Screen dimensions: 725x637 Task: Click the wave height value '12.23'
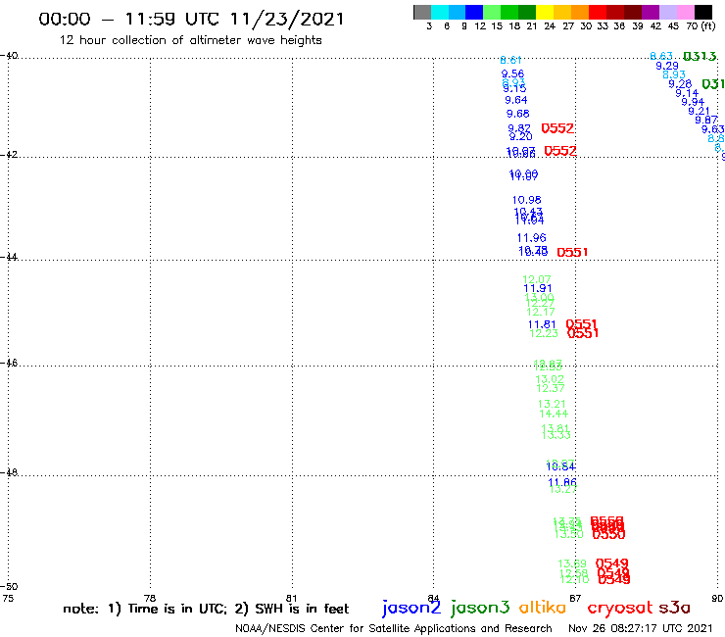click(544, 333)
